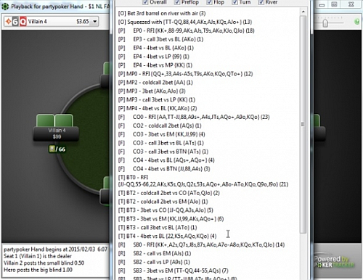Click 'Hero posts the big blind 1.00' log line
Screen dimensions: 363x280
click(x=38, y=270)
